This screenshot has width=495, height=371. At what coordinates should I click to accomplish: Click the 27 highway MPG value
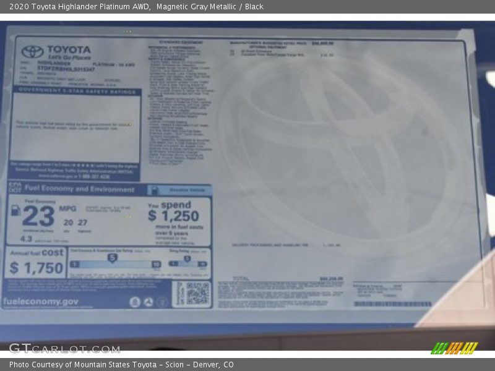pyautogui.click(x=82, y=223)
